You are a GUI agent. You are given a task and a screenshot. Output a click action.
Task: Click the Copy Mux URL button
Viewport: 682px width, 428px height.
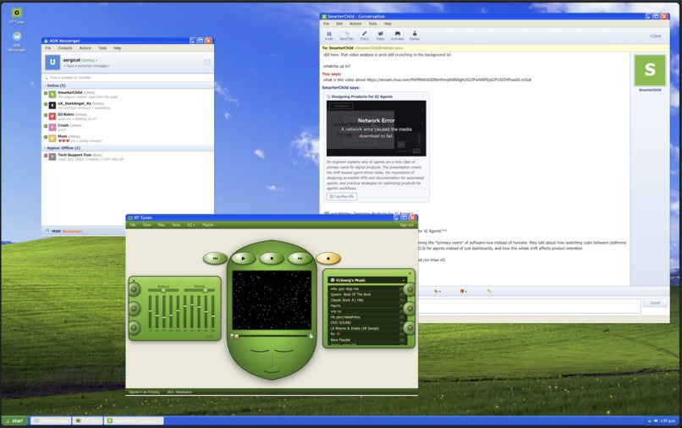click(x=342, y=196)
